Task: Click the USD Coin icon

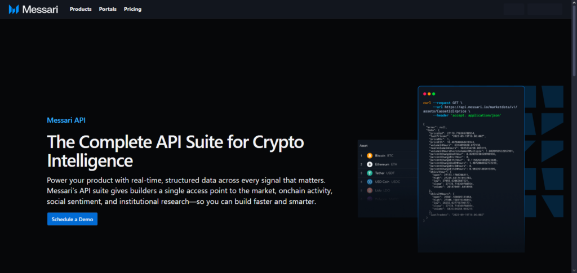Action: click(x=370, y=182)
